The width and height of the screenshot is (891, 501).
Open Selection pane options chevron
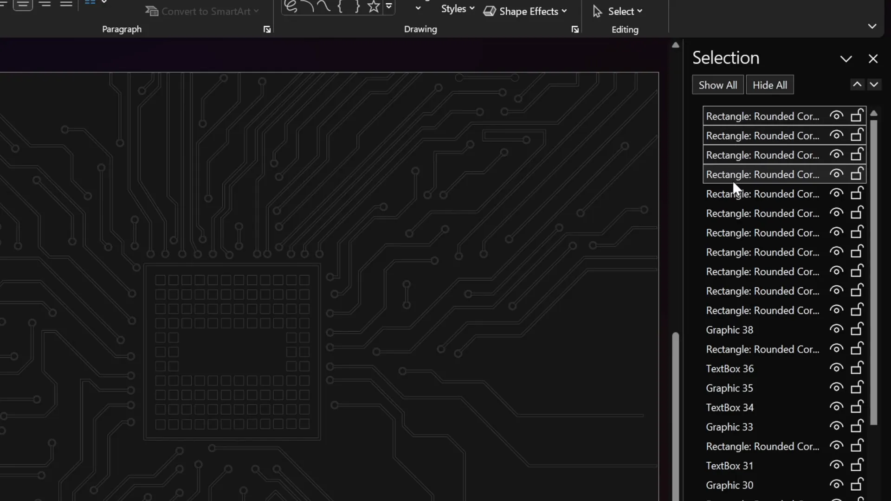846,59
